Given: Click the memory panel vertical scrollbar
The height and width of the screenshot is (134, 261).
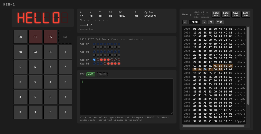Looking at the screenshot, I should [x=248, y=66].
